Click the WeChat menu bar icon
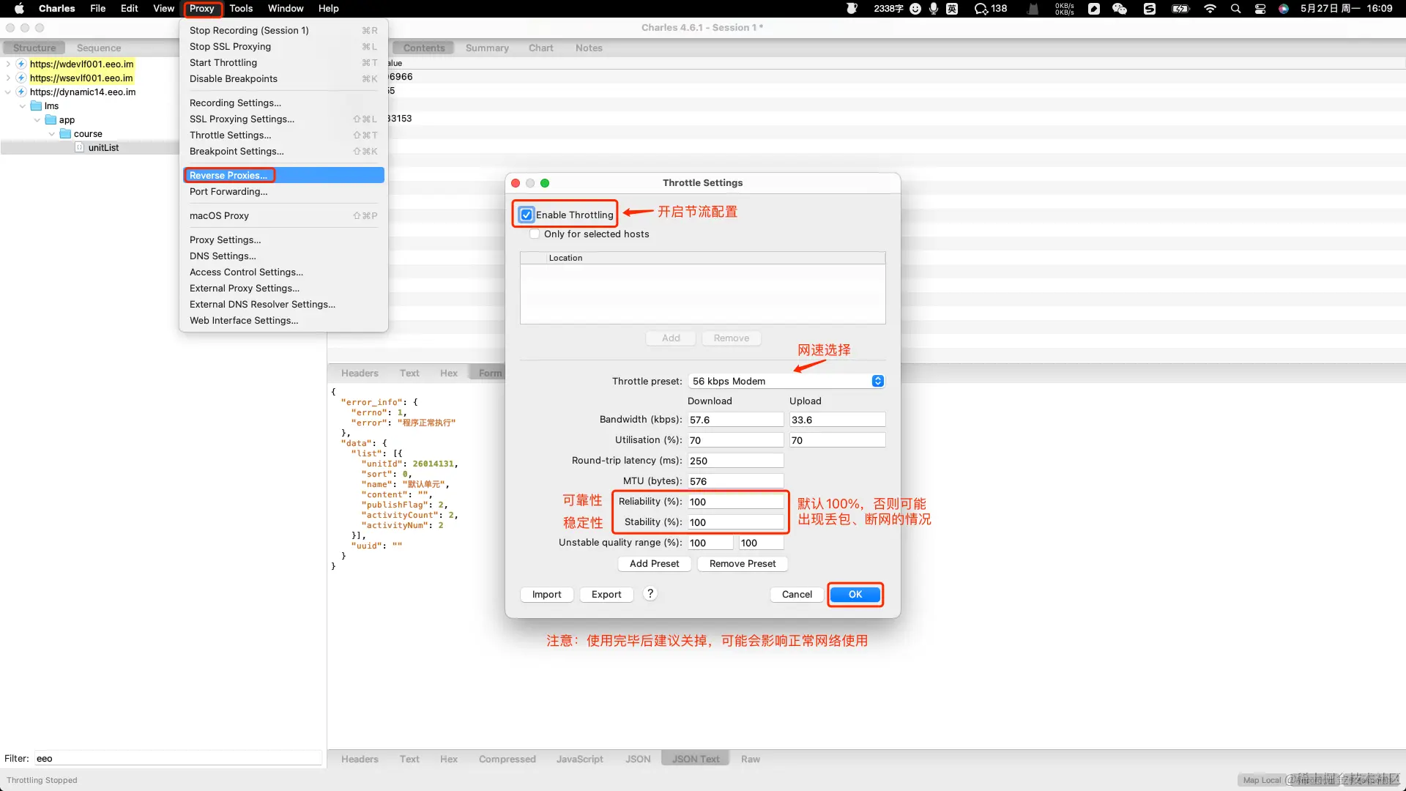Screen dimensions: 1406x791 (1120, 9)
